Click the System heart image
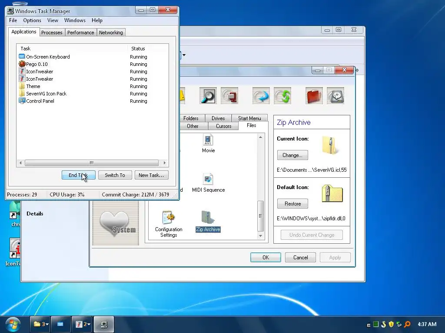 point(116,223)
